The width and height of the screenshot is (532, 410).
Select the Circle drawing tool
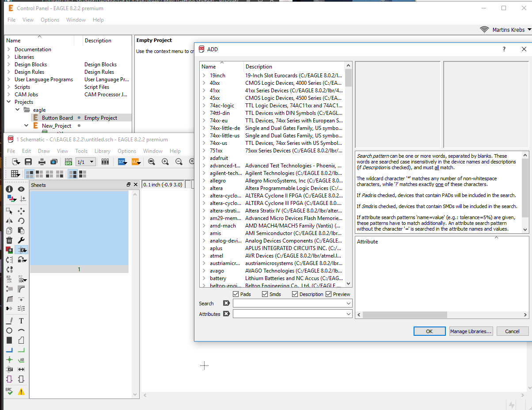coord(9,330)
